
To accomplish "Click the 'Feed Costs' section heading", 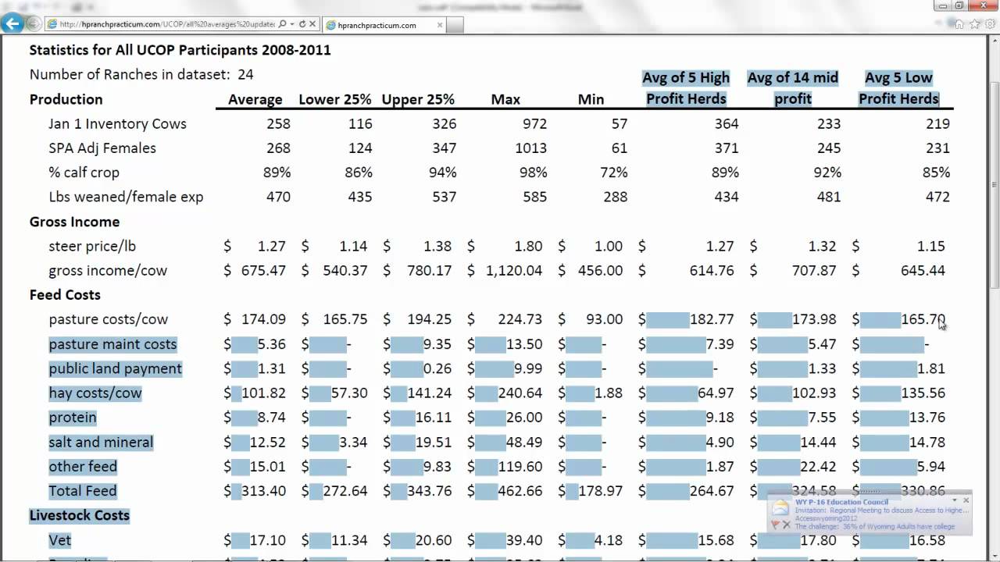I will [x=65, y=295].
